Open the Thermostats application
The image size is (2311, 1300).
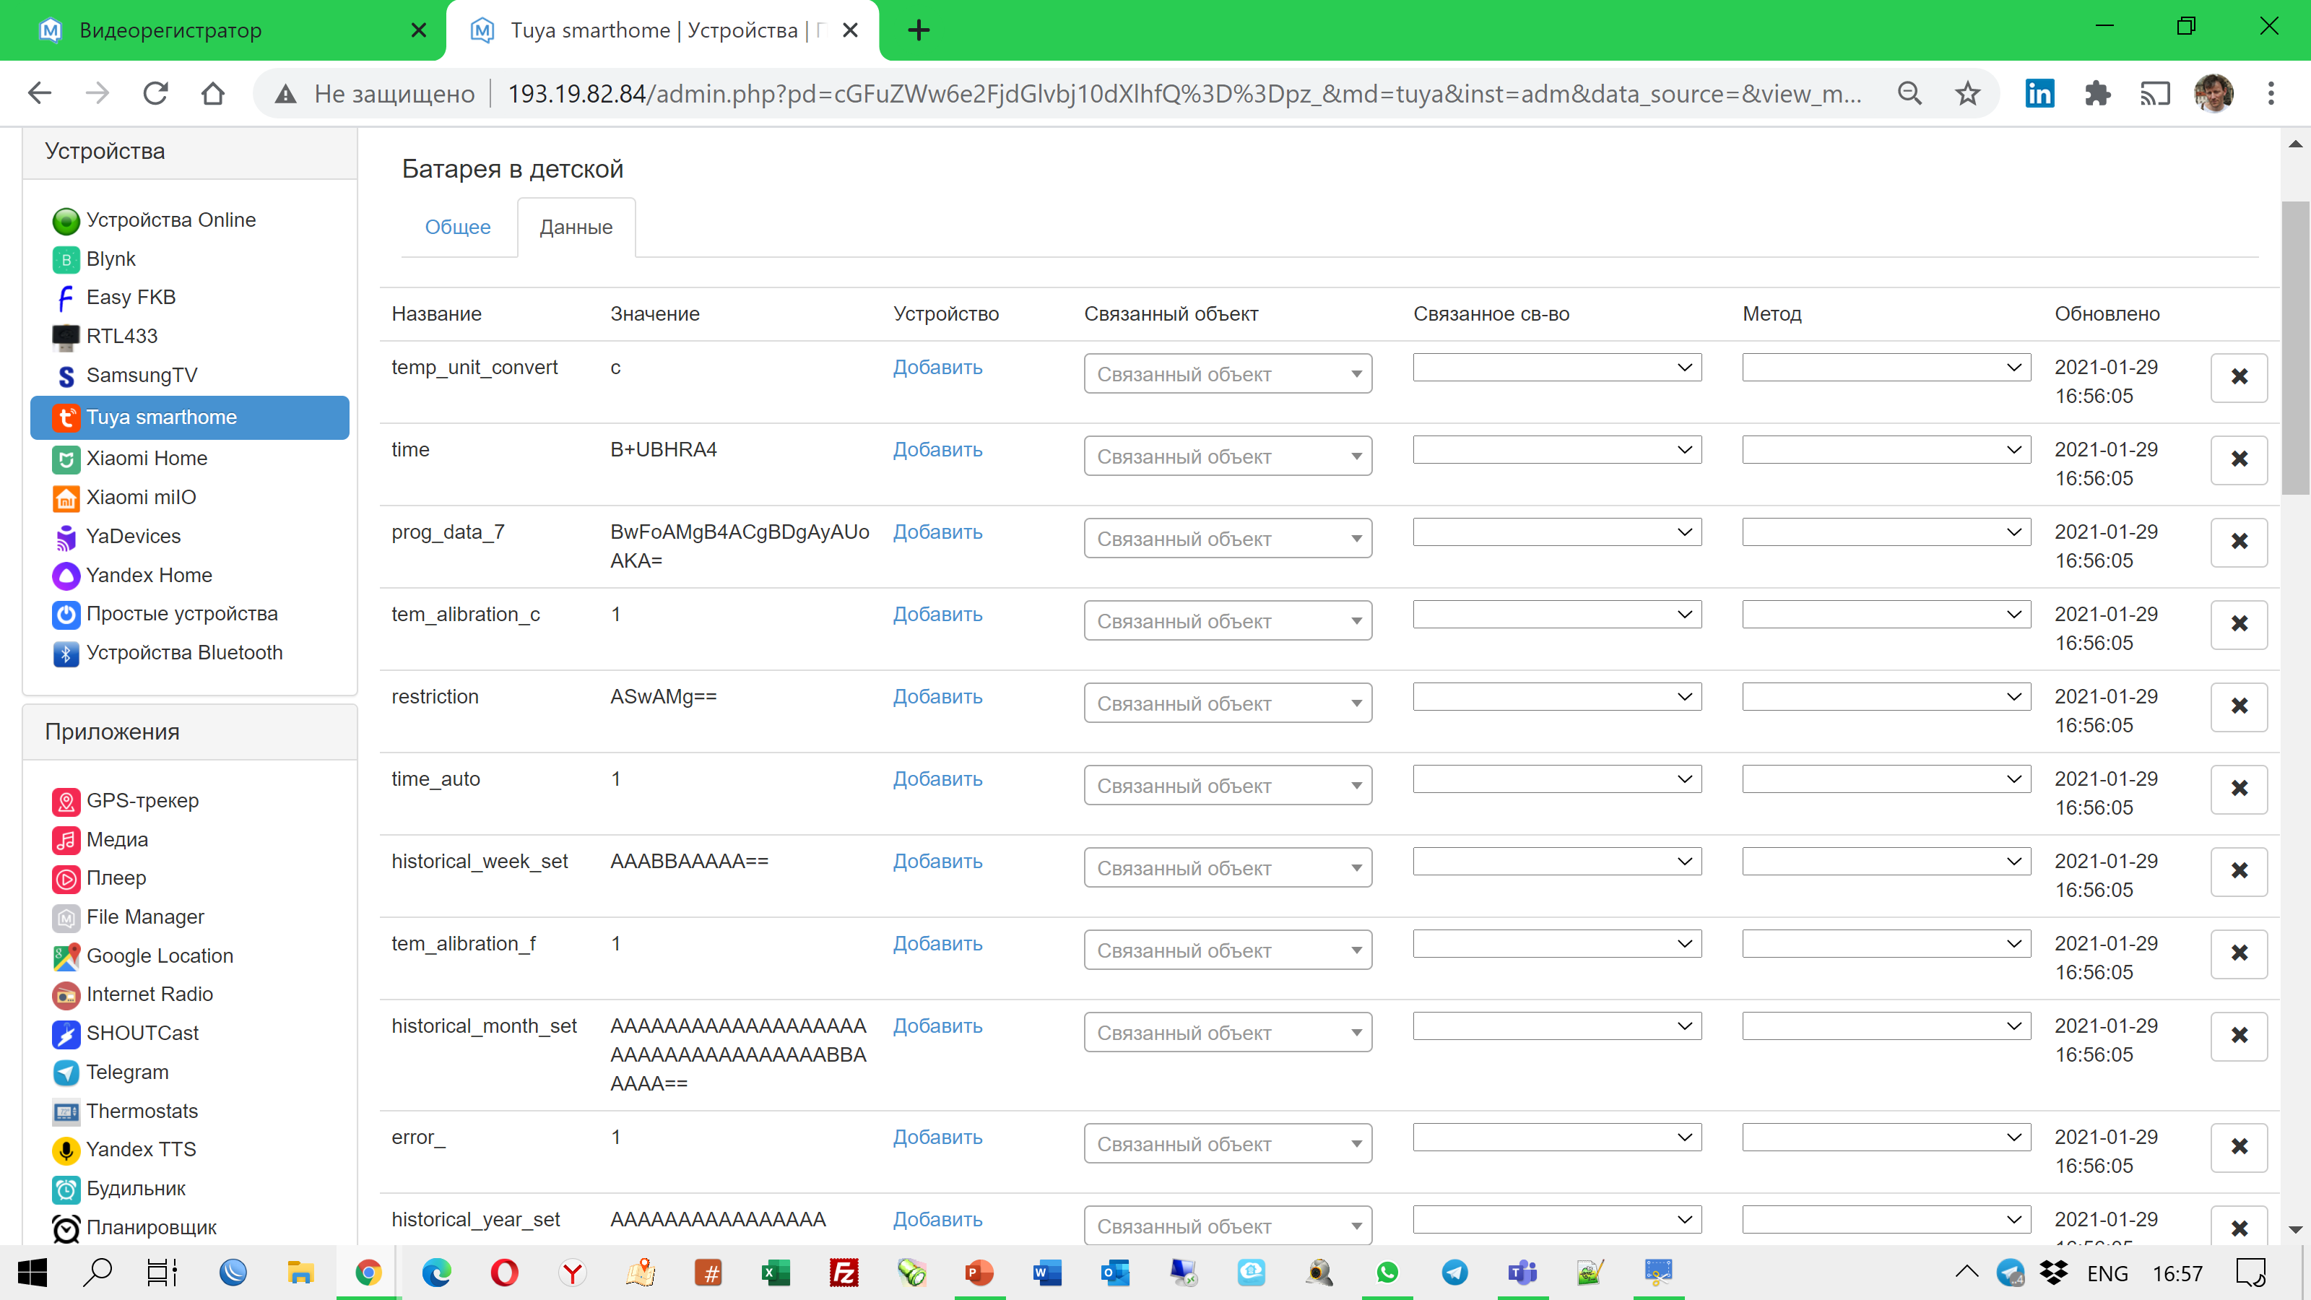[142, 1111]
